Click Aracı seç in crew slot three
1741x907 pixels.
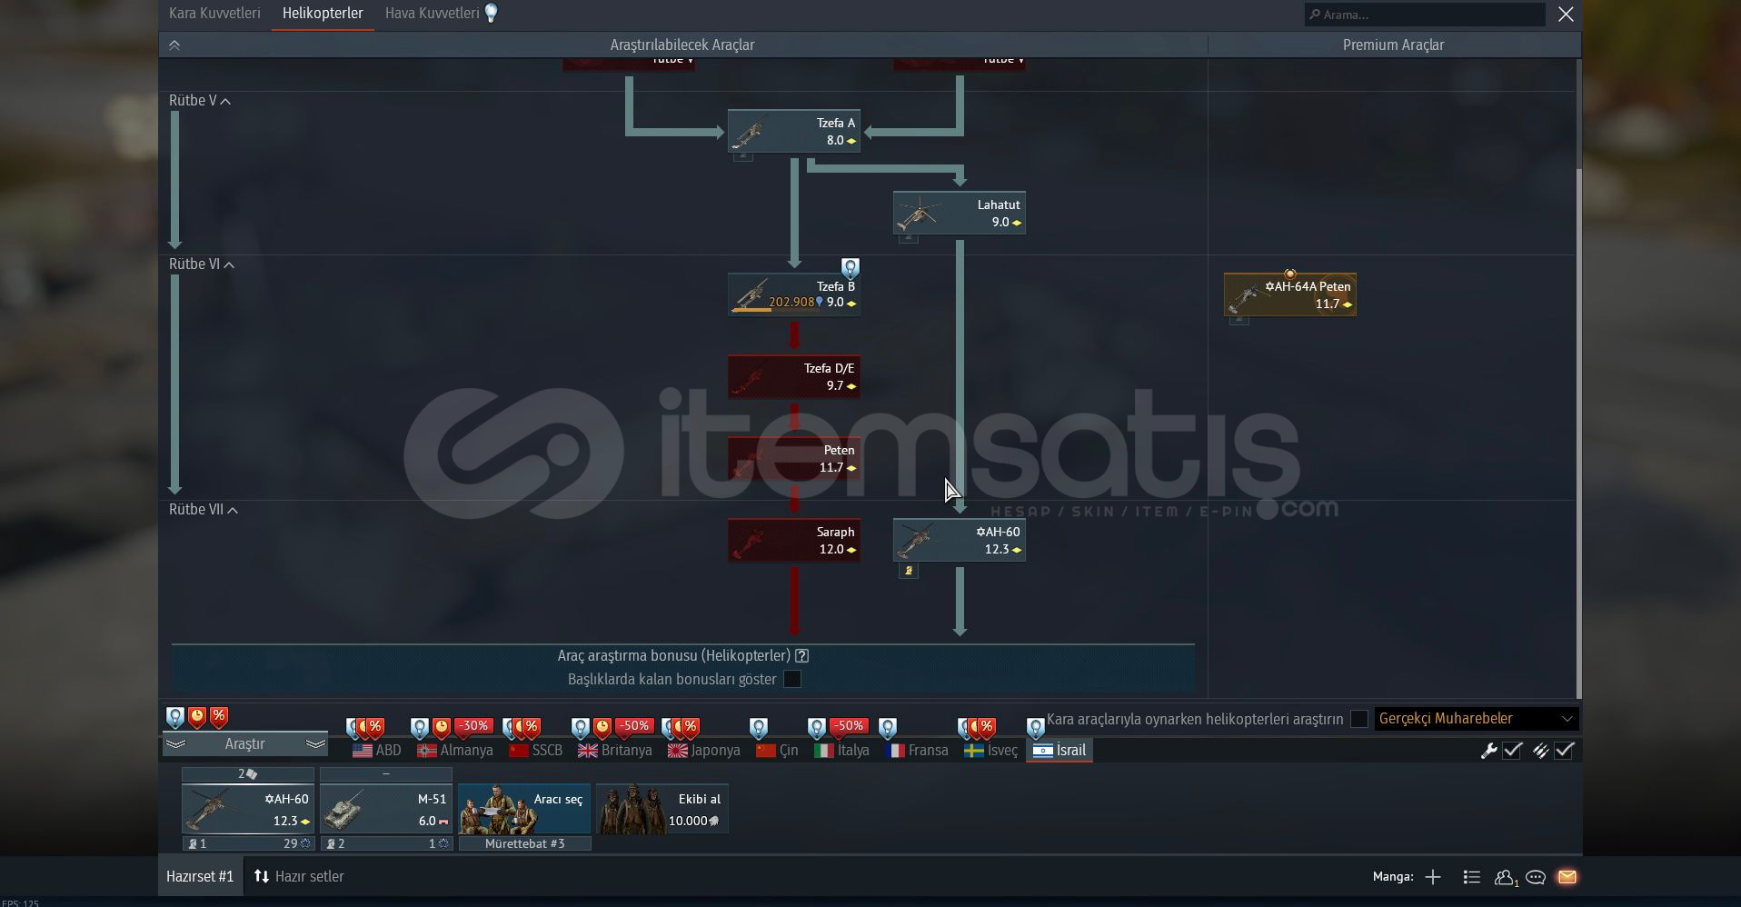tap(524, 809)
